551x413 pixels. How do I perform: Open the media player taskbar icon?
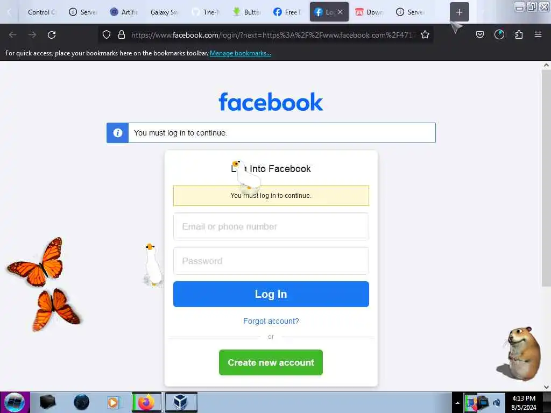114,402
